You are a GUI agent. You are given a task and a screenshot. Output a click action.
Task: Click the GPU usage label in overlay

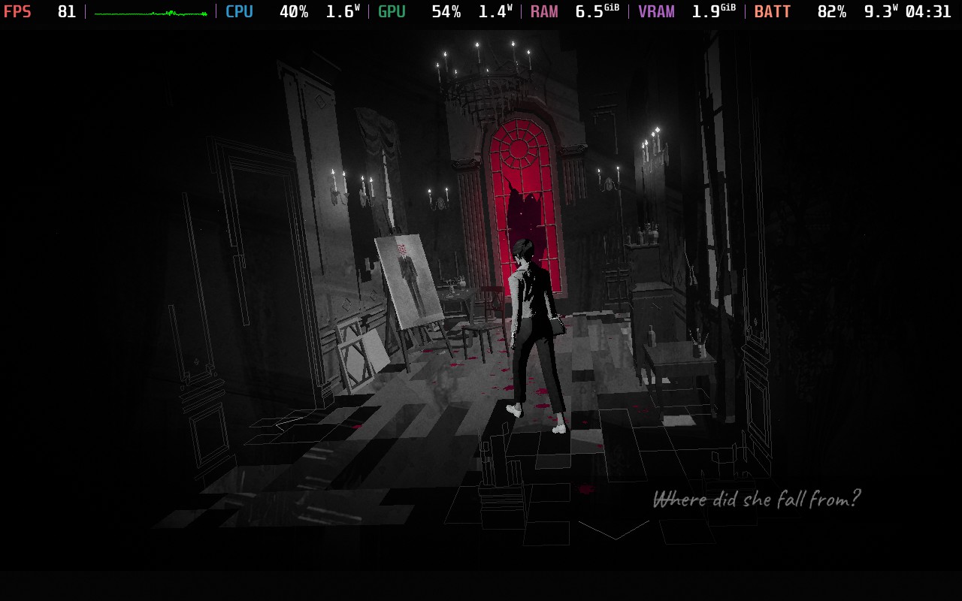click(392, 11)
